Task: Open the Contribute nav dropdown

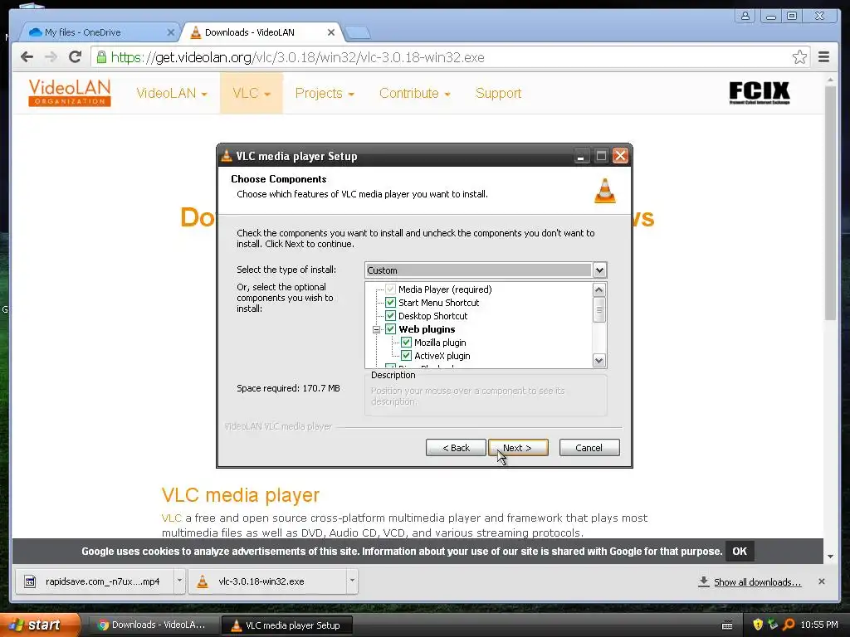Action: pos(415,93)
